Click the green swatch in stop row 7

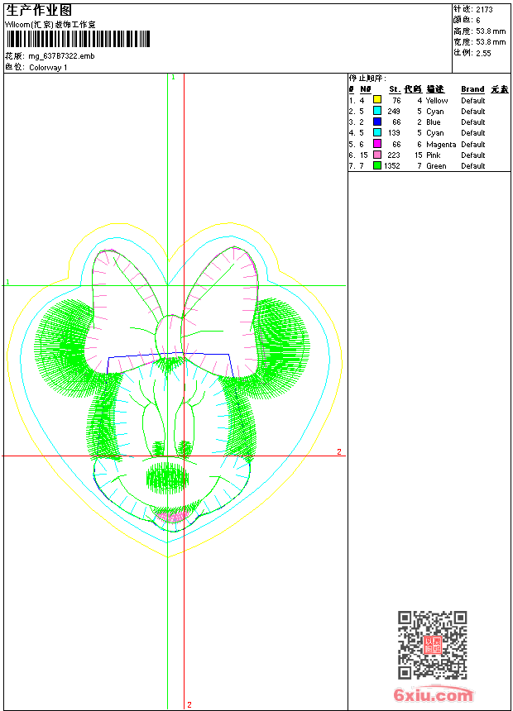pos(376,165)
